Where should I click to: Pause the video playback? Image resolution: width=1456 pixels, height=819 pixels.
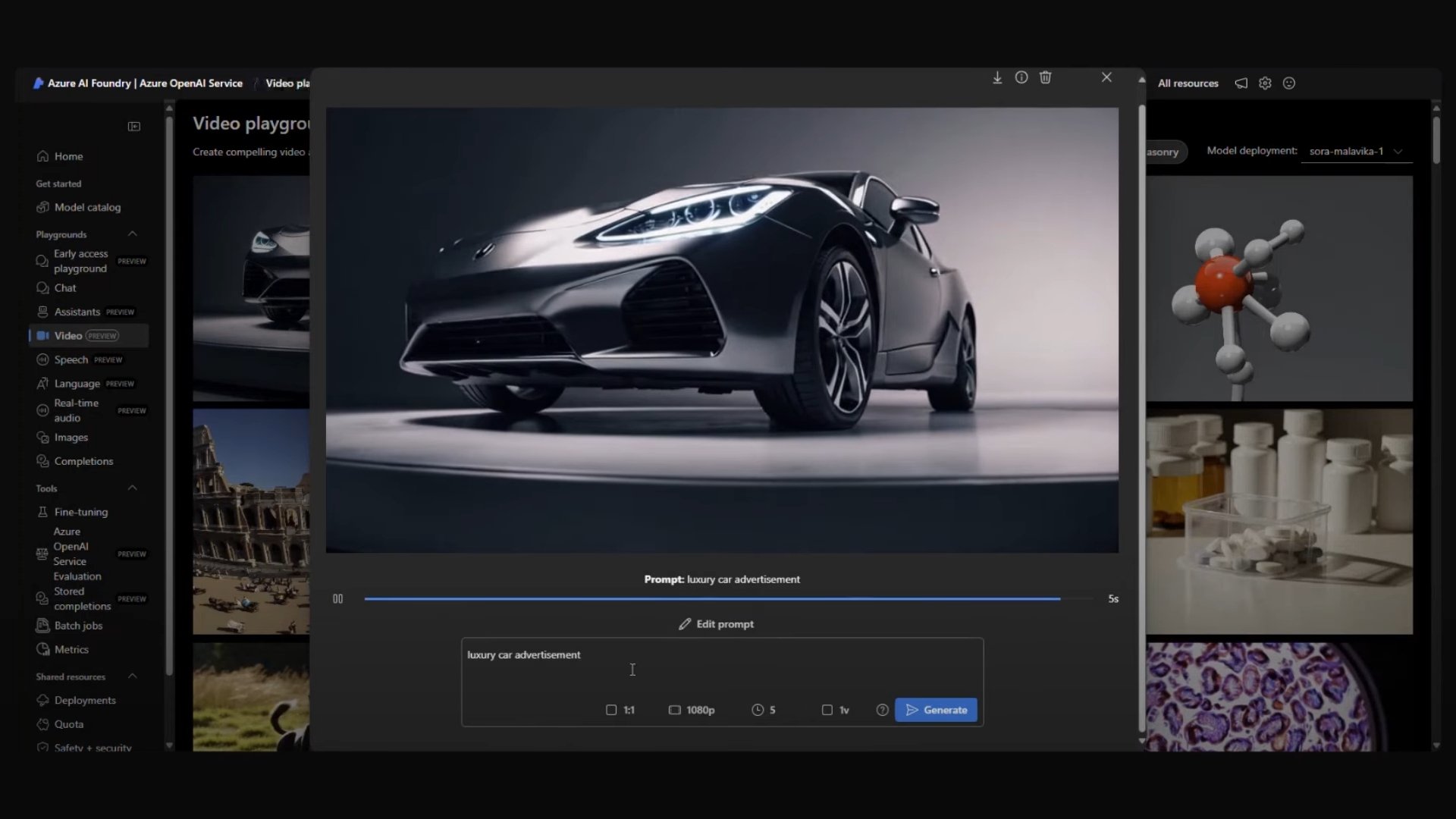[338, 599]
